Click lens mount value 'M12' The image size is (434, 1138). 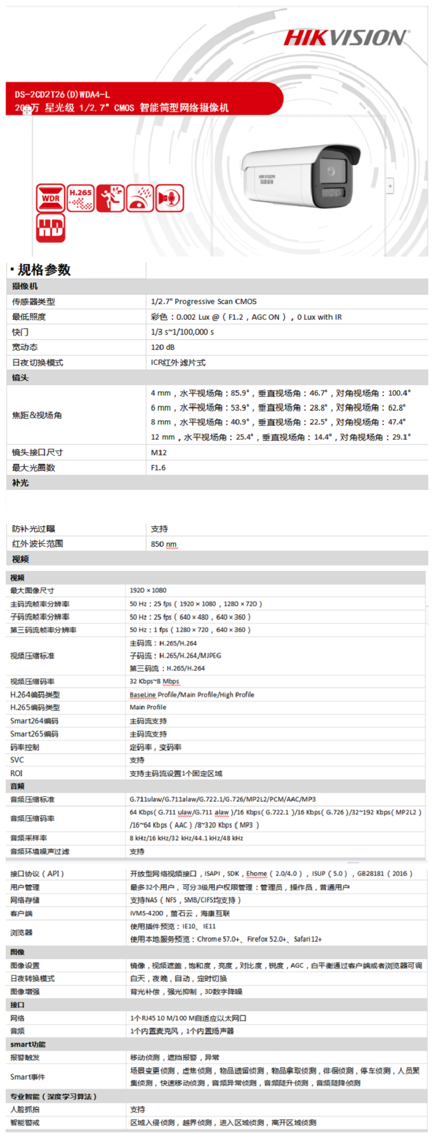tap(159, 452)
